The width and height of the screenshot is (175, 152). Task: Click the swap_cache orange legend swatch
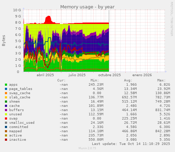click(x=6, y=93)
